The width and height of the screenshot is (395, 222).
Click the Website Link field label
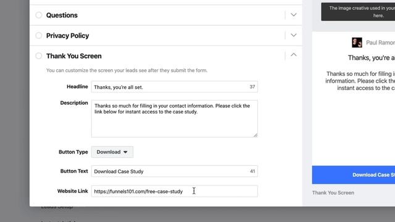click(73, 191)
